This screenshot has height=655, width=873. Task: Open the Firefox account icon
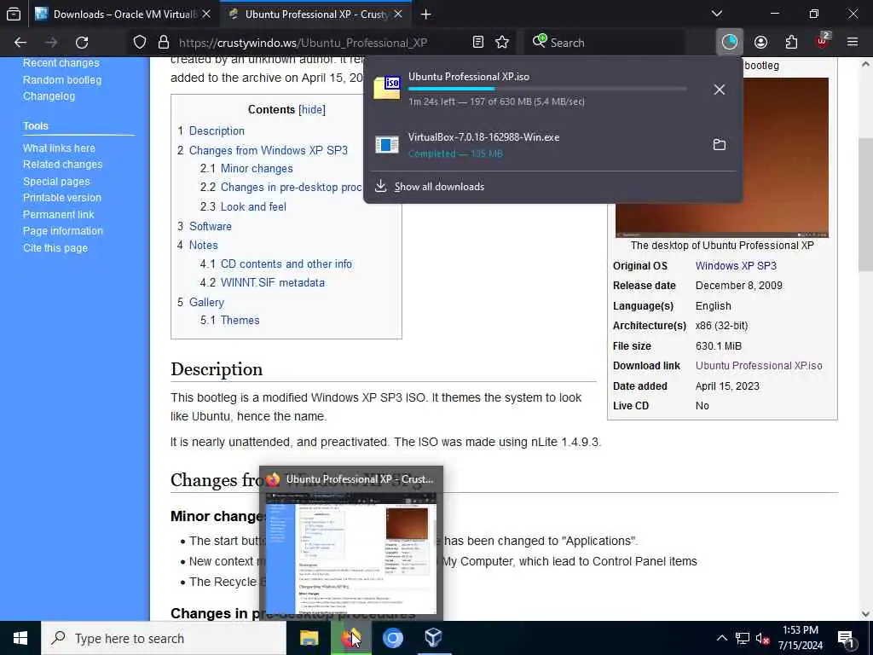tap(760, 43)
